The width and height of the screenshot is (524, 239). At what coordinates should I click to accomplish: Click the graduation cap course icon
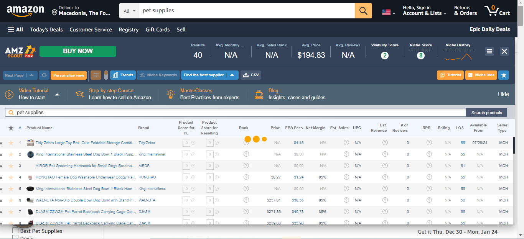click(x=79, y=94)
